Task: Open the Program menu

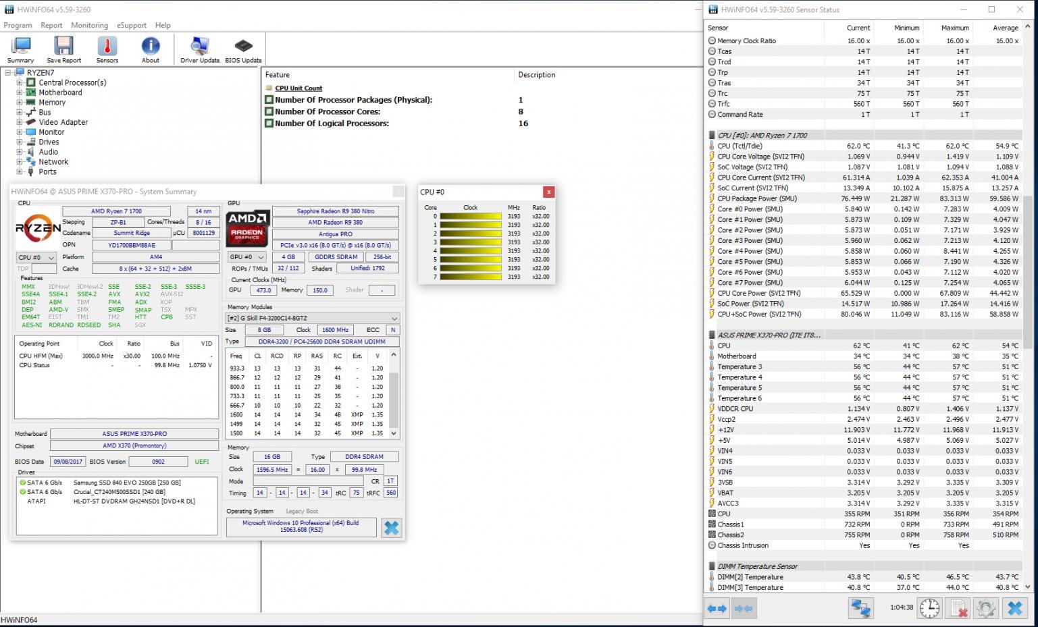Action: (18, 25)
